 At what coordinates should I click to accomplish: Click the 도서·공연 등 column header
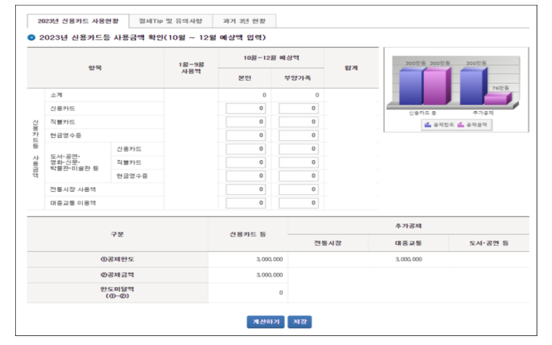(489, 244)
